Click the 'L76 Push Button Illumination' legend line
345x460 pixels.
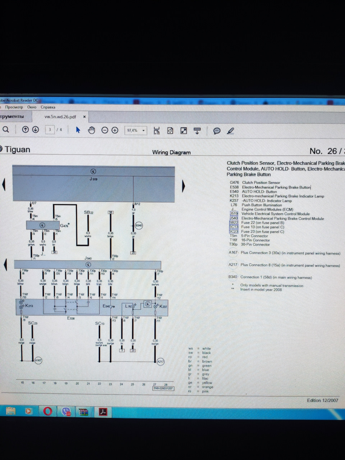(x=256, y=205)
